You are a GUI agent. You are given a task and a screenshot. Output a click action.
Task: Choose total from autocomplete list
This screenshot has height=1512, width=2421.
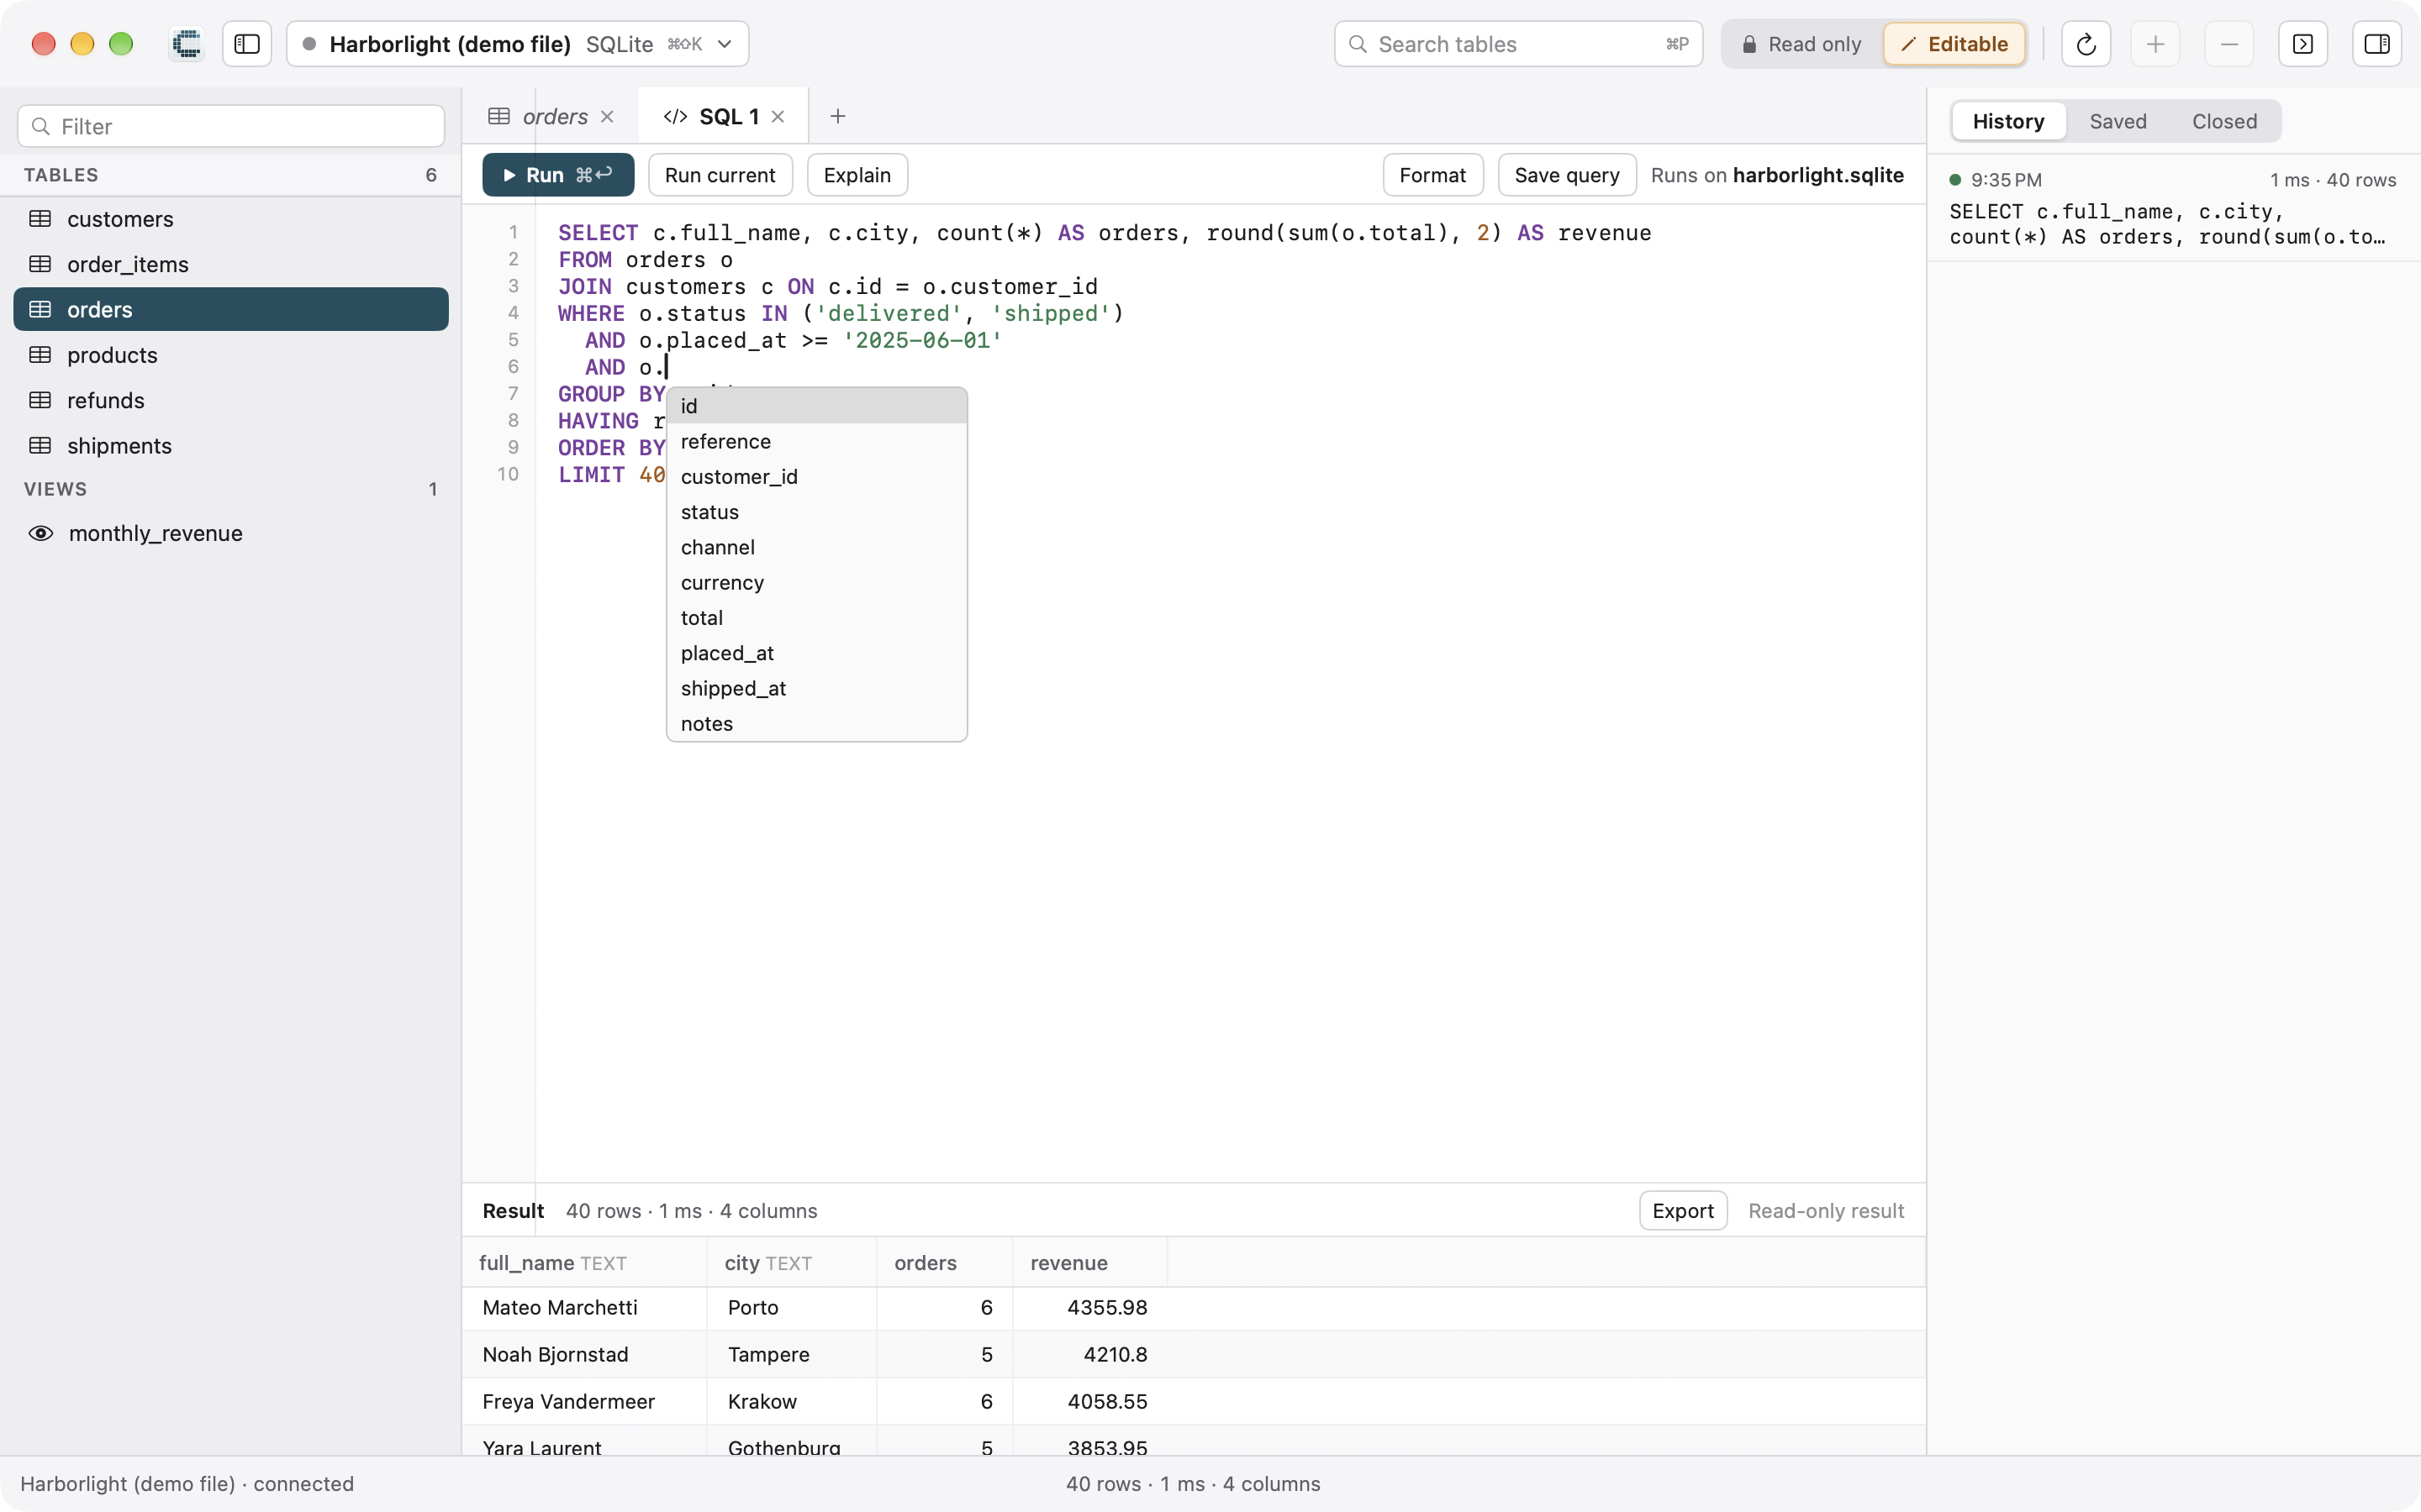816,618
